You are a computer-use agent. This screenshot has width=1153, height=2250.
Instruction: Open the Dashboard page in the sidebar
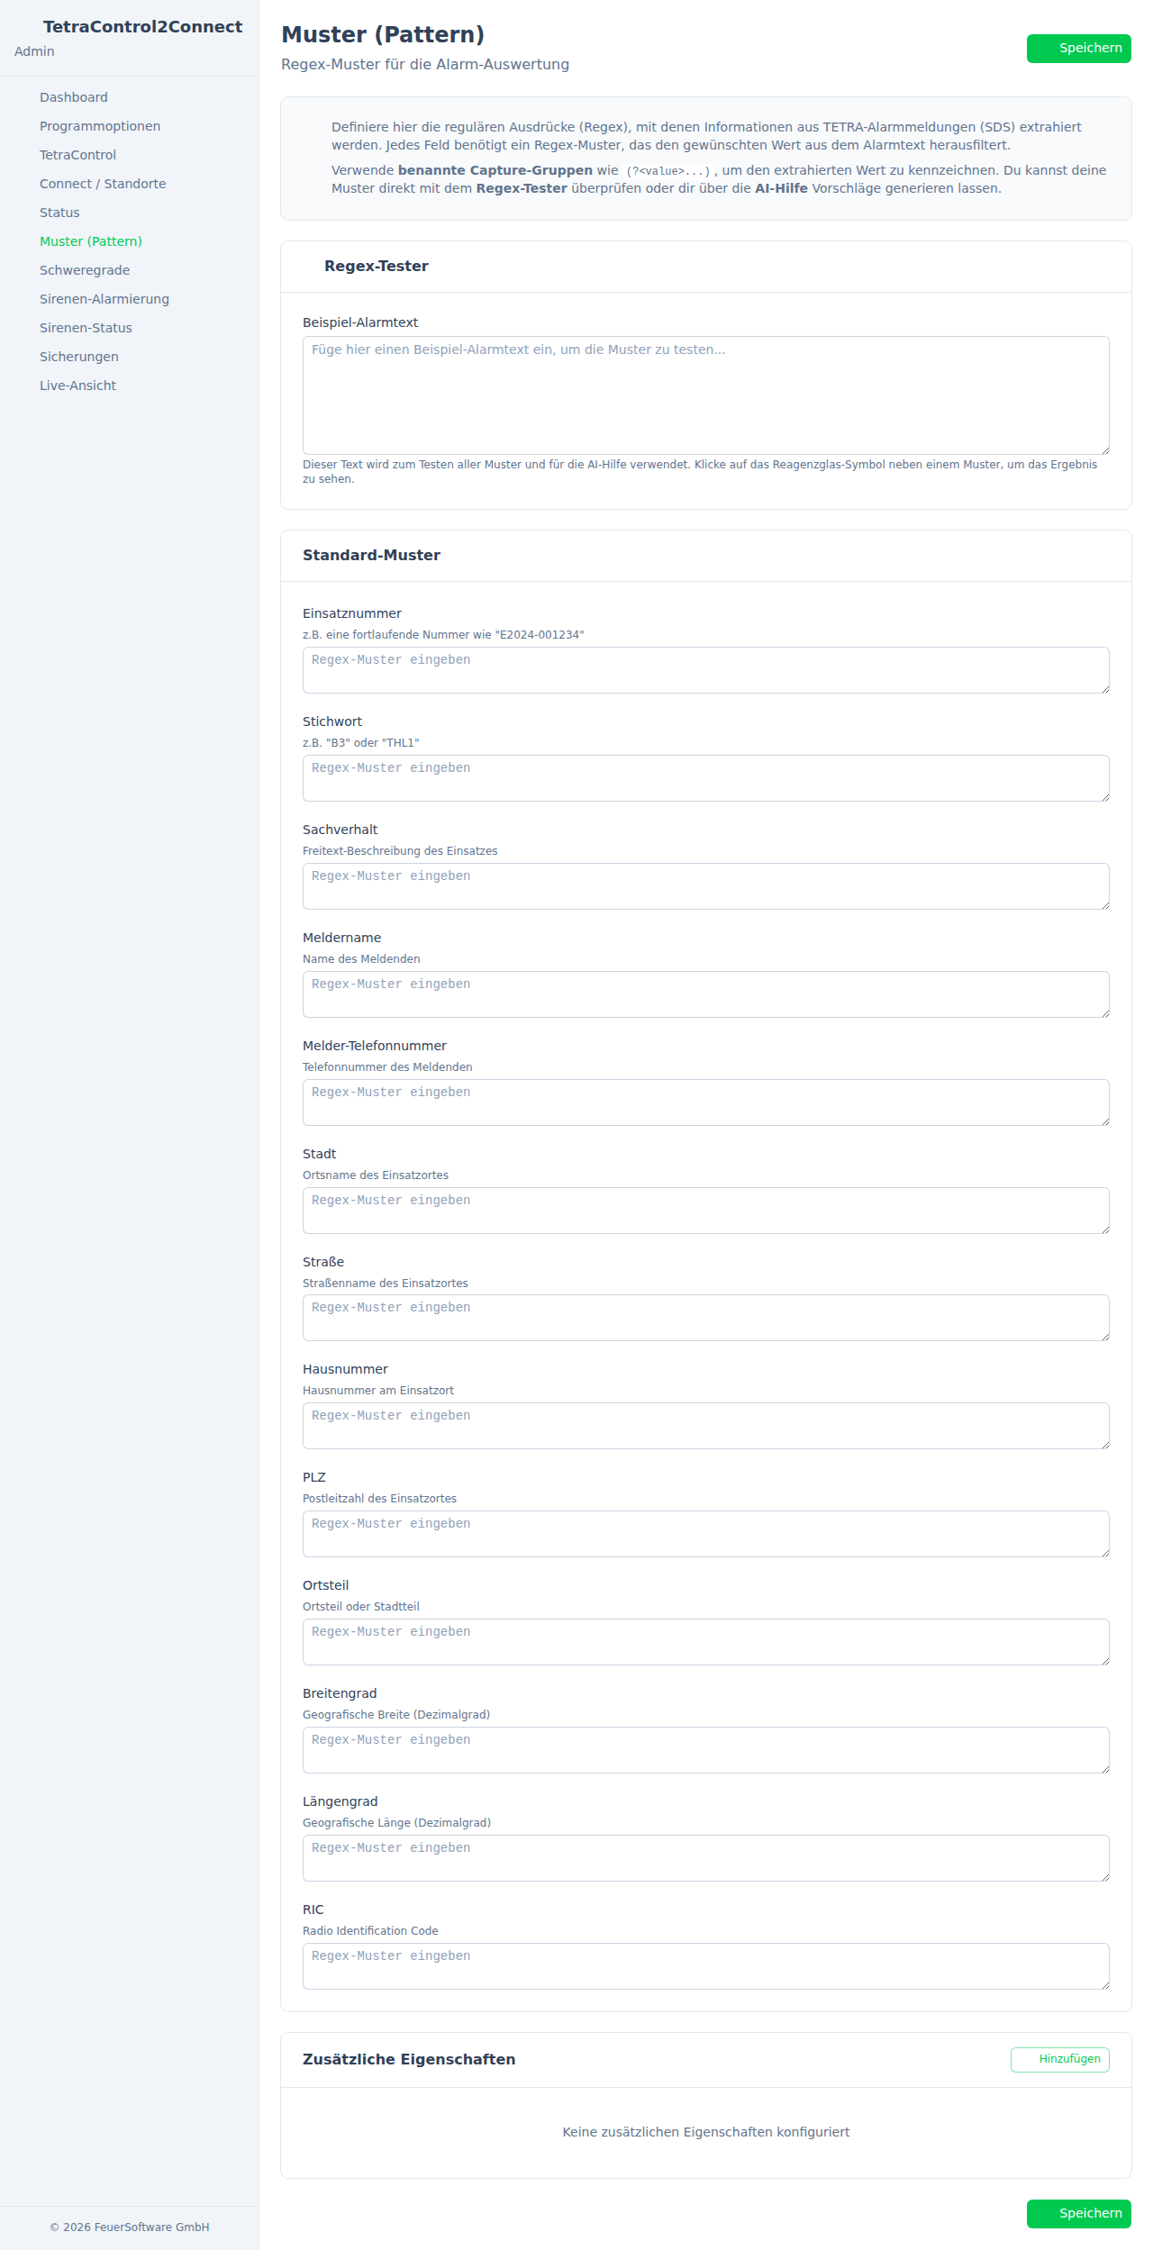tap(73, 97)
